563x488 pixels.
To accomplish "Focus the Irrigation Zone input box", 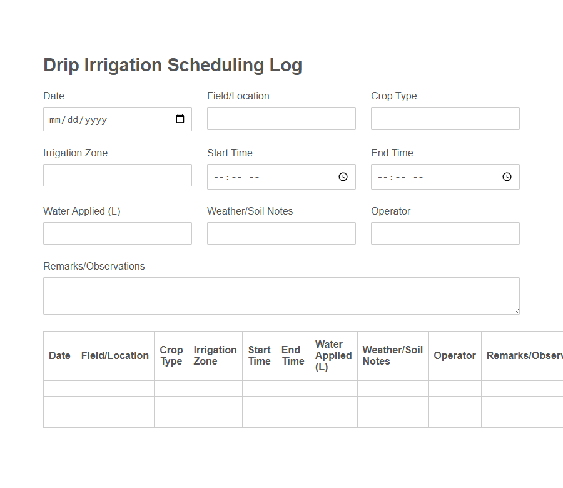I will (x=117, y=175).
